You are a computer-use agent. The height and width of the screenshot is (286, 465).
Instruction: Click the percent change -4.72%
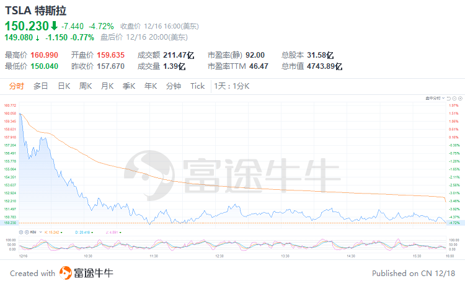click(101, 27)
